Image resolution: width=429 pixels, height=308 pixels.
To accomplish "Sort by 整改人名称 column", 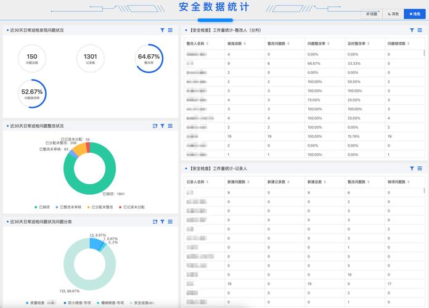I will [x=207, y=44].
